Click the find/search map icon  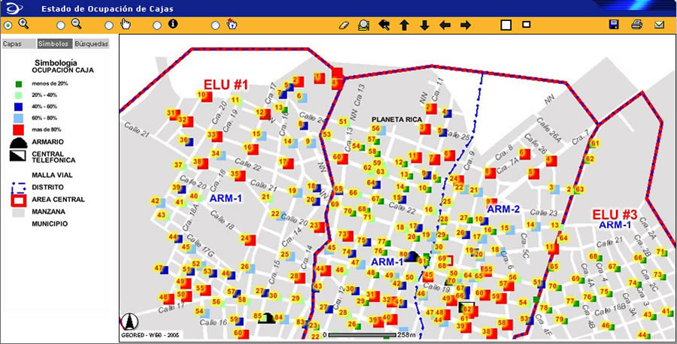coord(364,26)
